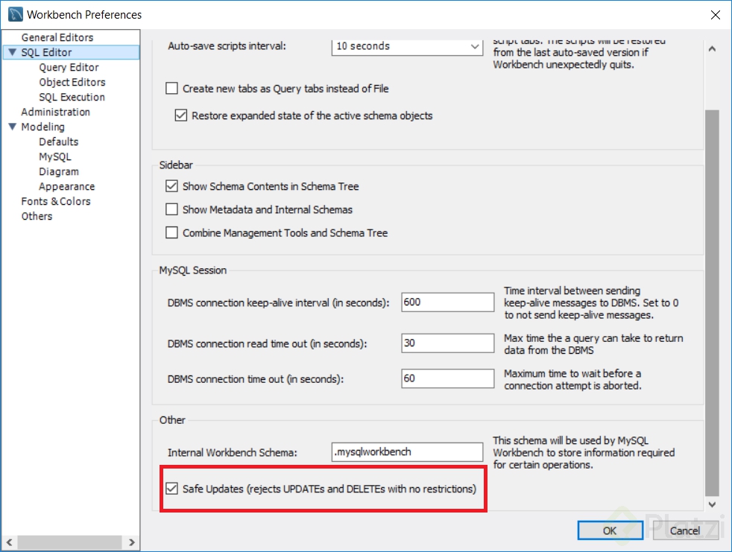Uncheck Restore expanded state of schema objects
Screen dimensions: 732x552
tap(180, 115)
